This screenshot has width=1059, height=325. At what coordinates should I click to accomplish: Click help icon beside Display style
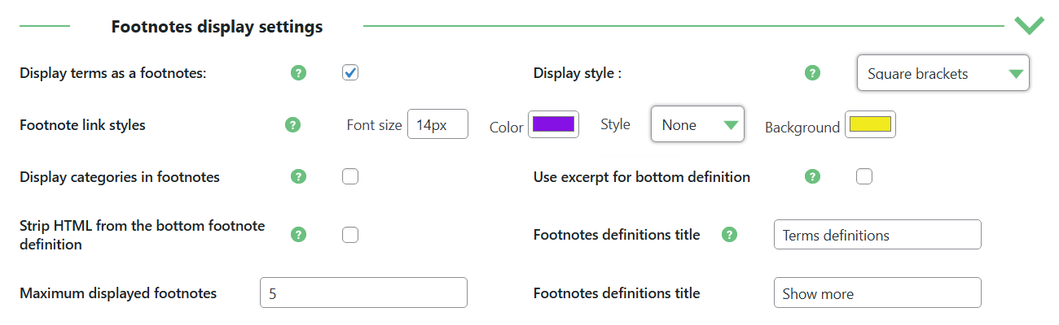[812, 73]
